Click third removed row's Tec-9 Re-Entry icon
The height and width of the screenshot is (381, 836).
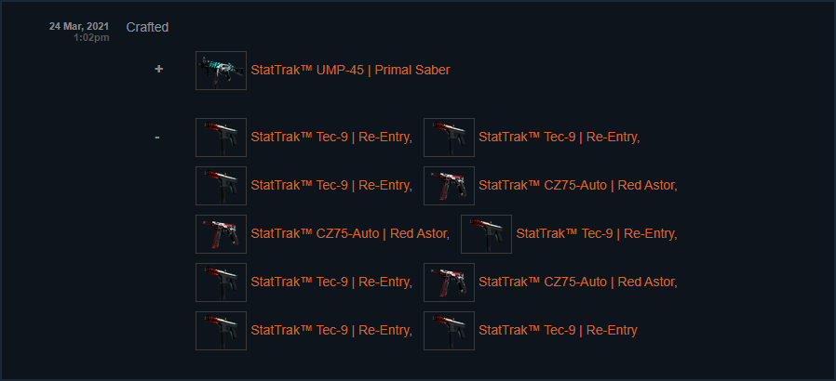486,234
